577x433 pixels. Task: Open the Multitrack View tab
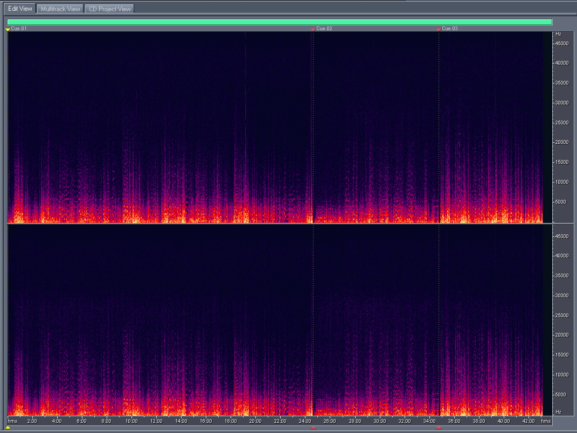(60, 9)
